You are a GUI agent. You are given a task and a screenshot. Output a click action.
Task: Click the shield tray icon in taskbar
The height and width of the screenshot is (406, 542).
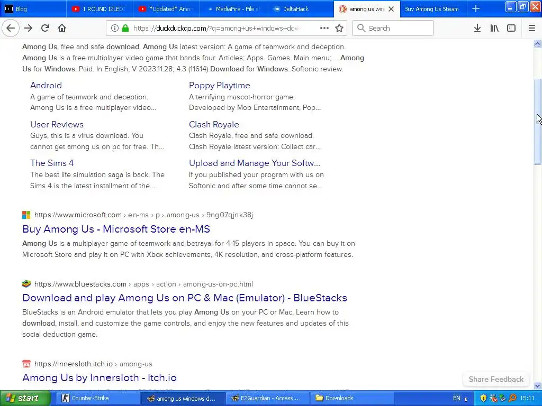coord(483,398)
